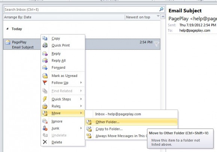Click the Junk person icon
Viewport: 217px width, 152px height.
45,128
